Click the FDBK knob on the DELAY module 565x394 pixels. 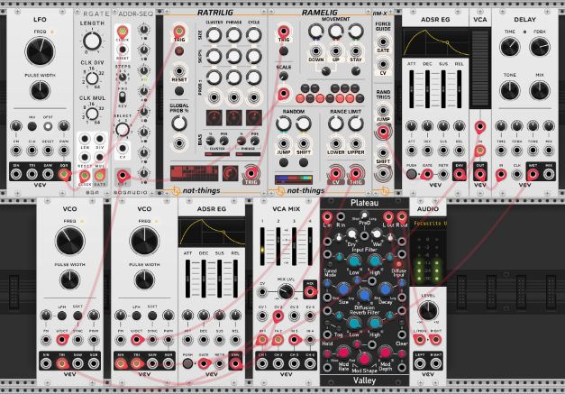tap(540, 47)
